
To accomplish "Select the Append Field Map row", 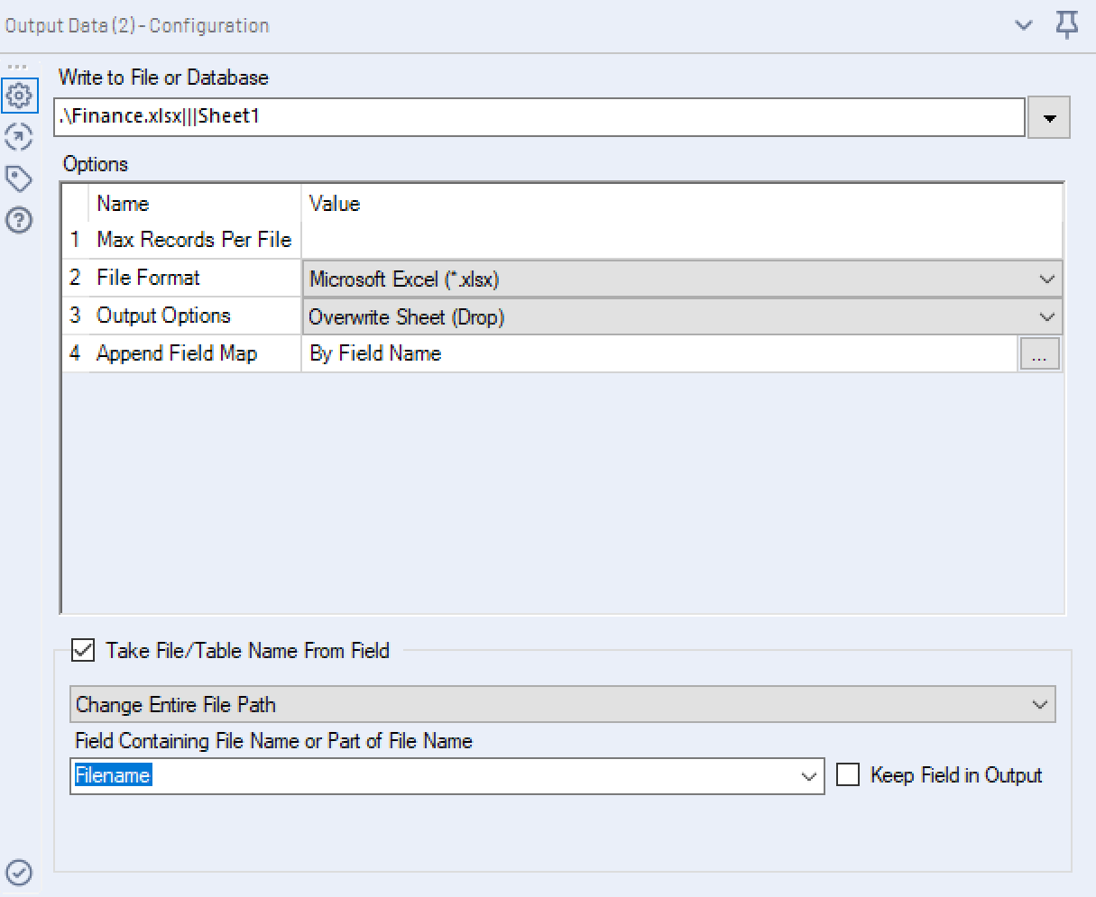I will (x=176, y=354).
